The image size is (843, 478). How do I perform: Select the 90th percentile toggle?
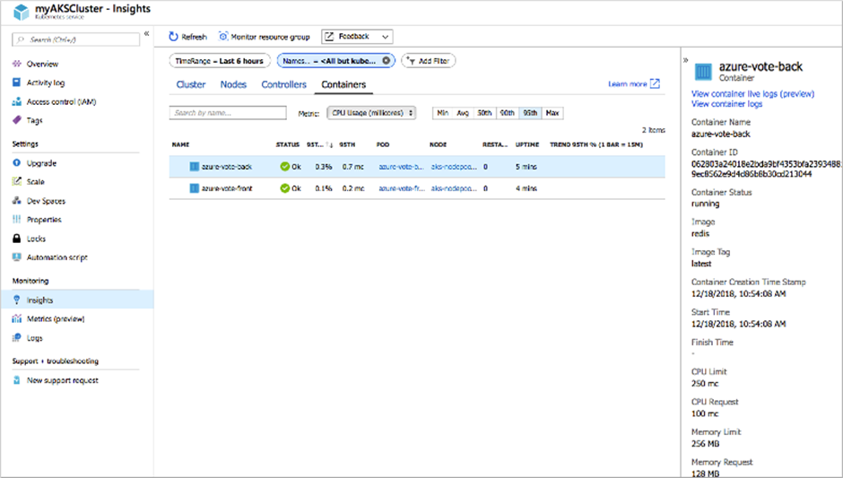(508, 113)
